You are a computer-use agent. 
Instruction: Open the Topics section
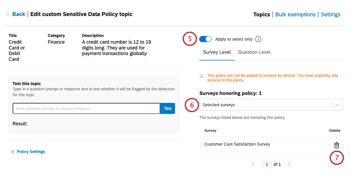(261, 14)
